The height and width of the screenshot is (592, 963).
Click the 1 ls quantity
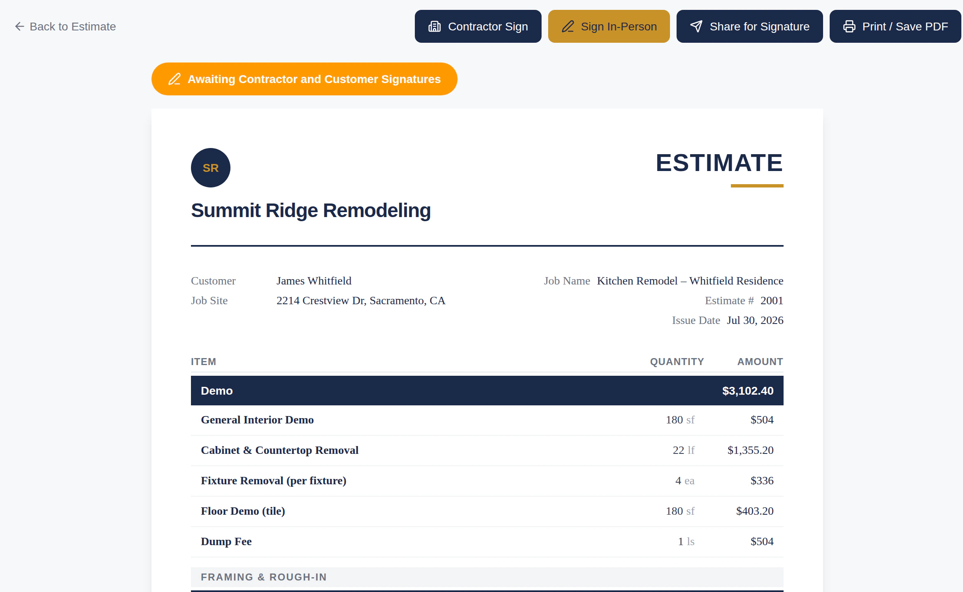pyautogui.click(x=686, y=541)
